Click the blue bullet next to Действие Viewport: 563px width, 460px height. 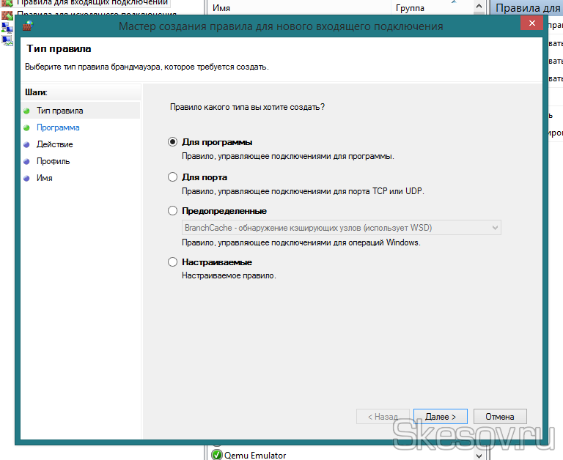coord(26,144)
